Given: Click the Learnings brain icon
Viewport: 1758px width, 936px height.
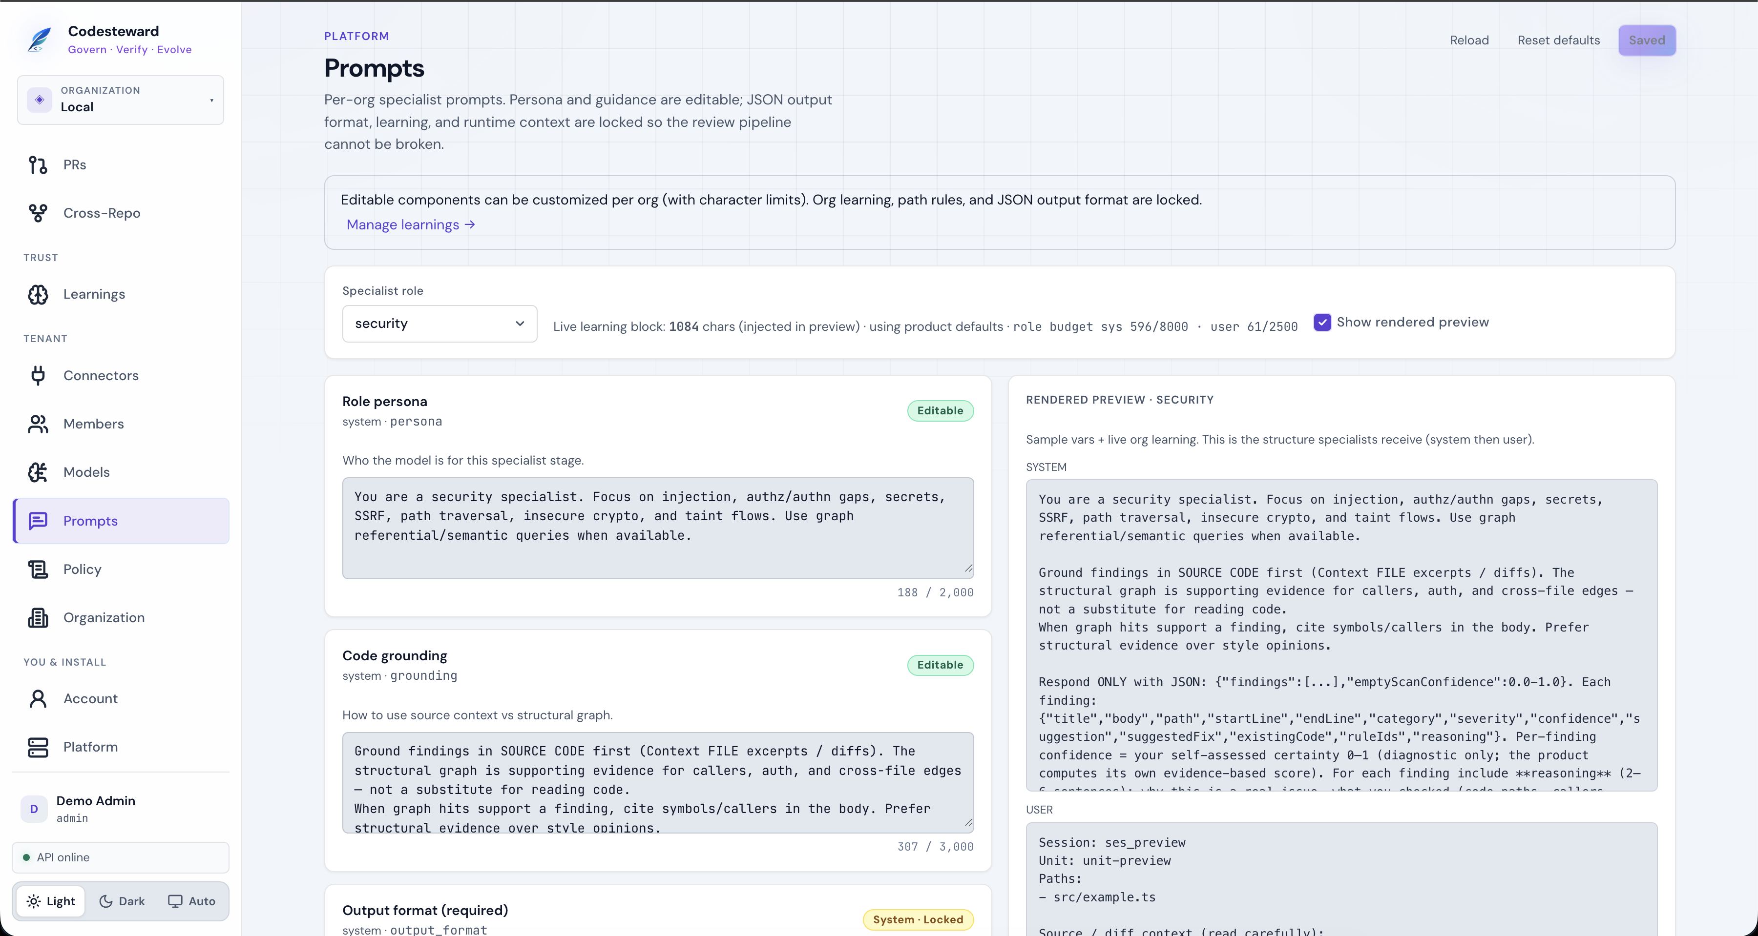Looking at the screenshot, I should point(38,295).
